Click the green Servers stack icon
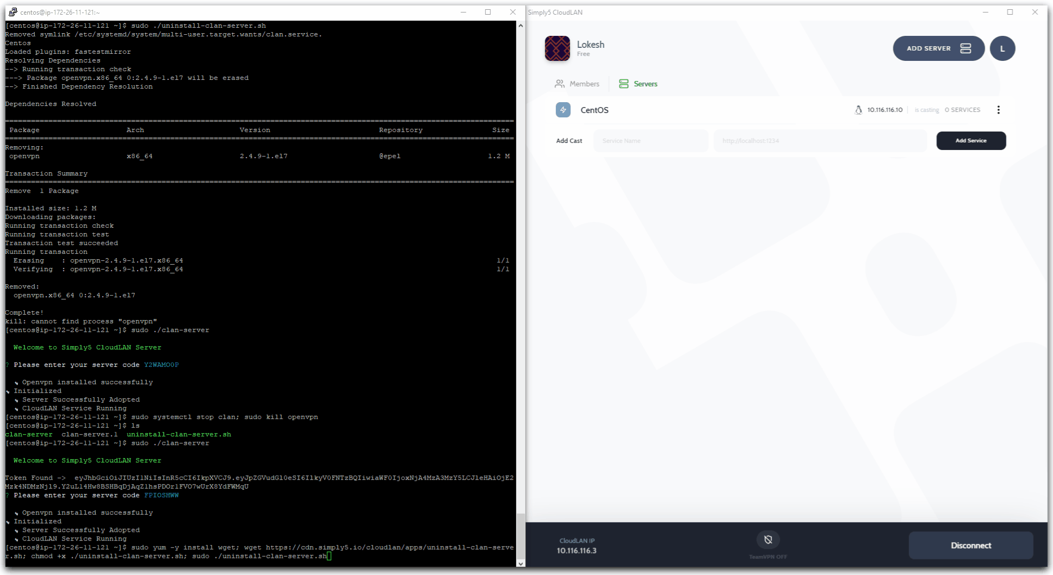This screenshot has width=1053, height=575. pos(623,83)
